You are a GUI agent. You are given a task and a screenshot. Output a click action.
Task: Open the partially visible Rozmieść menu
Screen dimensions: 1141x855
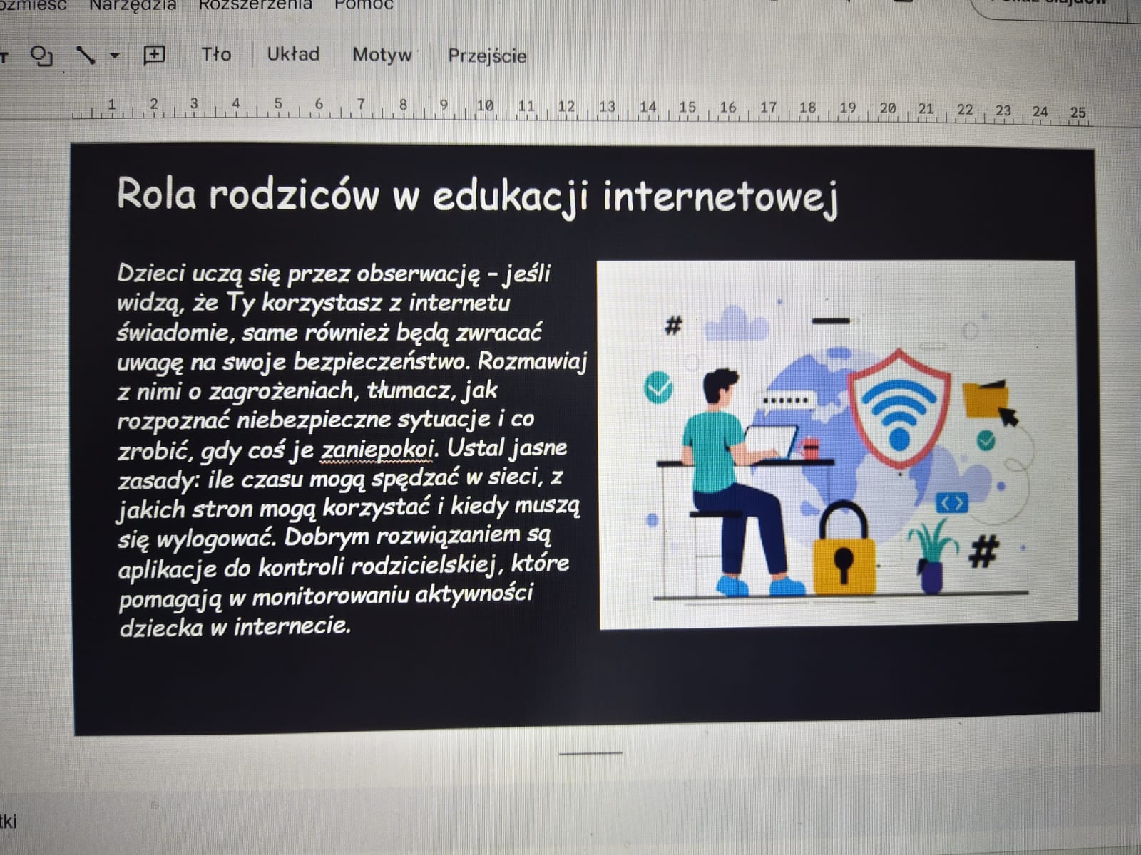coord(33,5)
